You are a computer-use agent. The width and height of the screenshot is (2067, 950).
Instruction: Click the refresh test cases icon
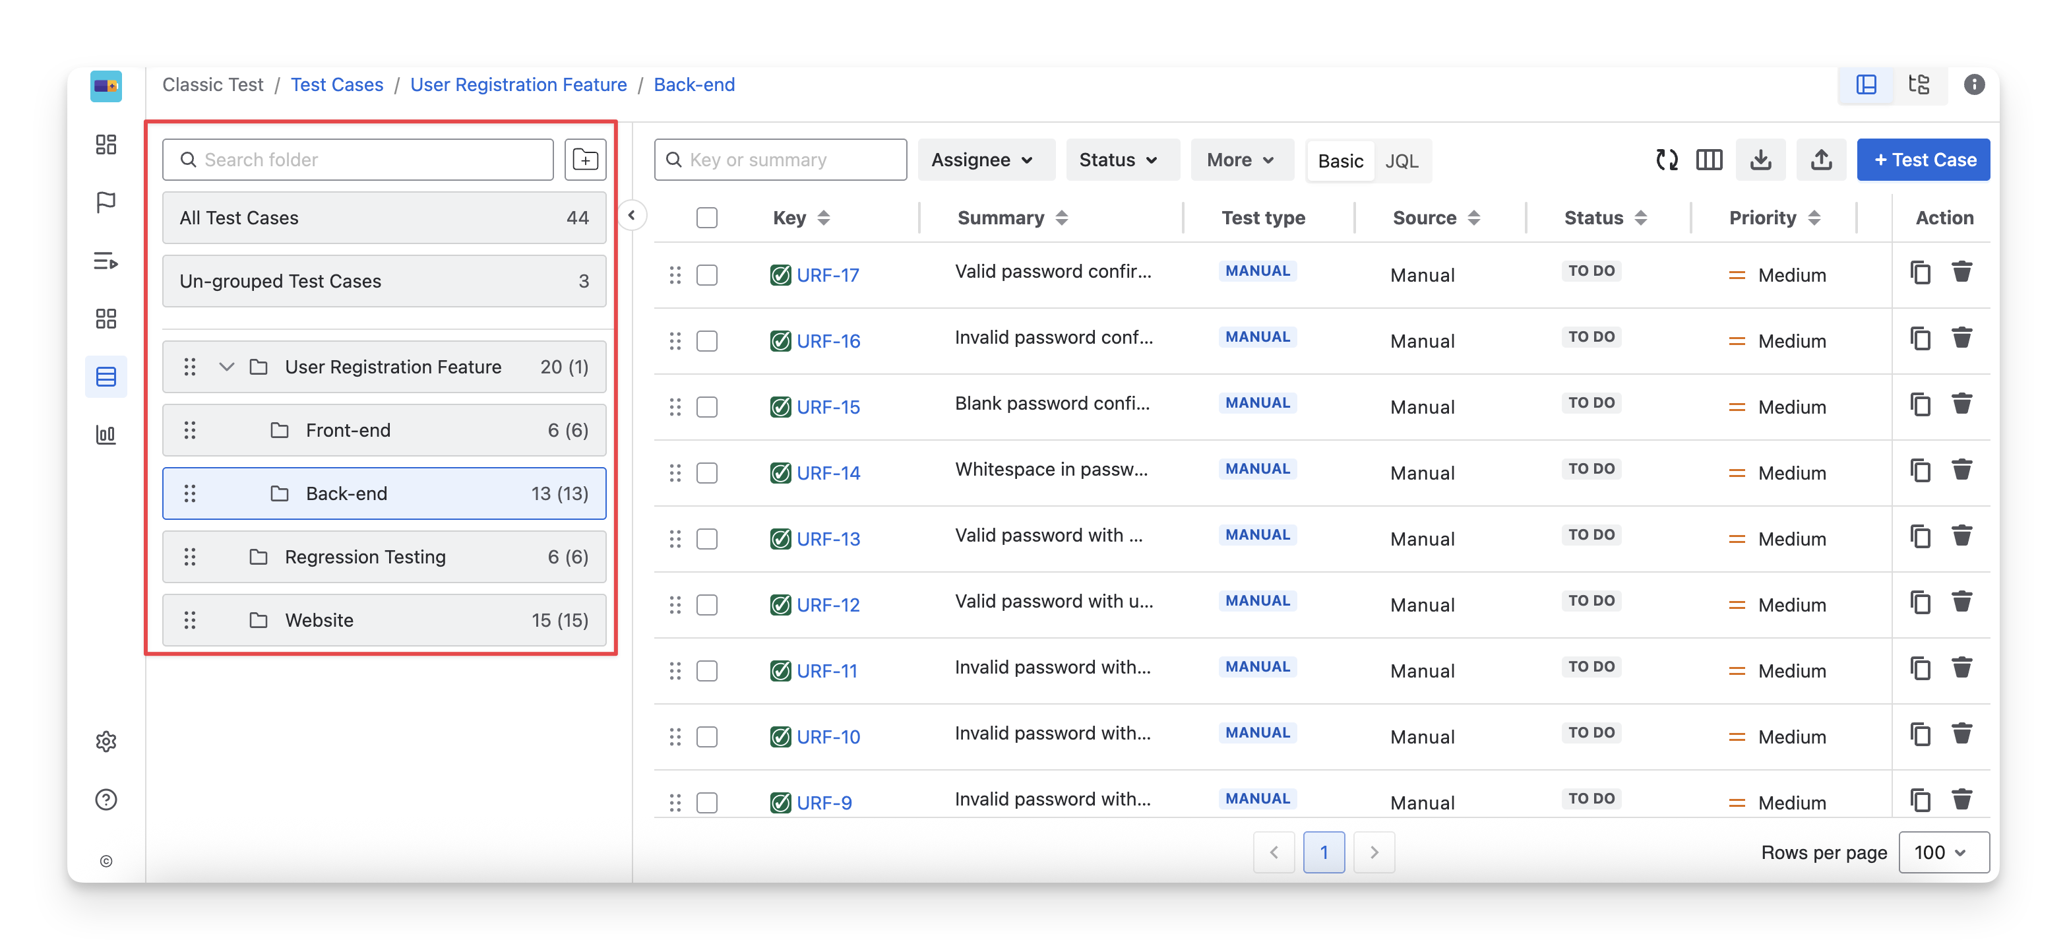coord(1667,160)
